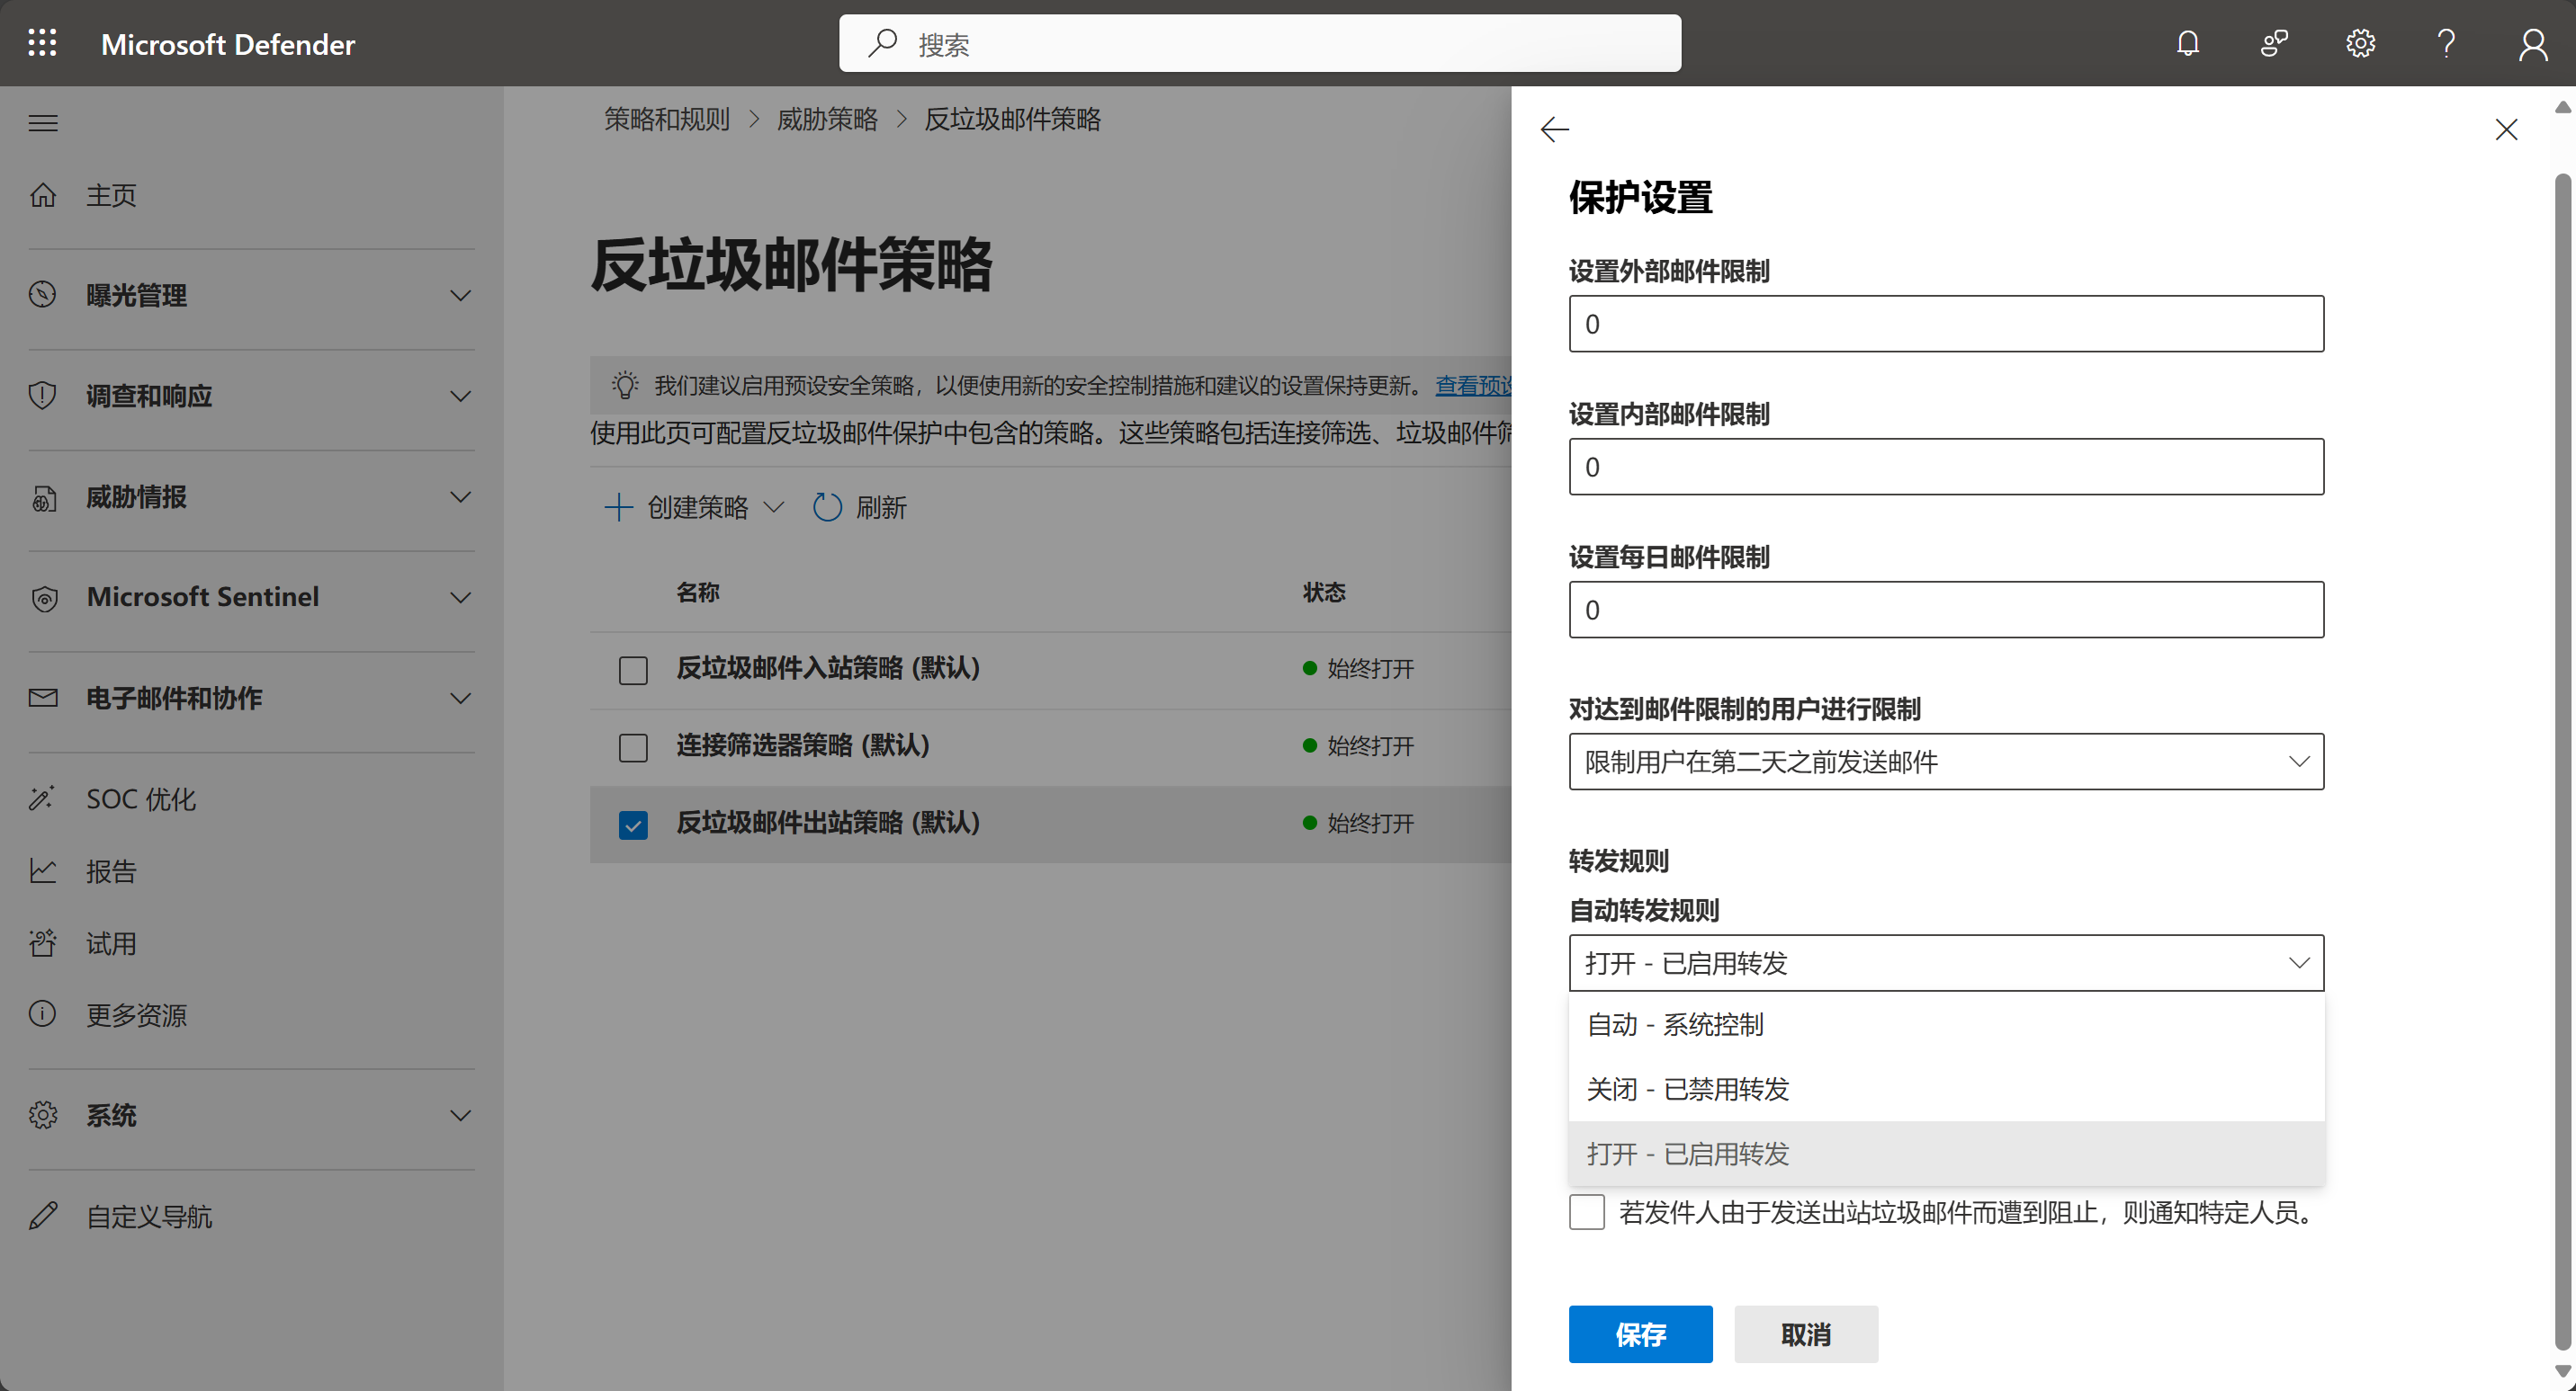
Task: Follow the 查看预设 link in banner
Action: click(1473, 386)
